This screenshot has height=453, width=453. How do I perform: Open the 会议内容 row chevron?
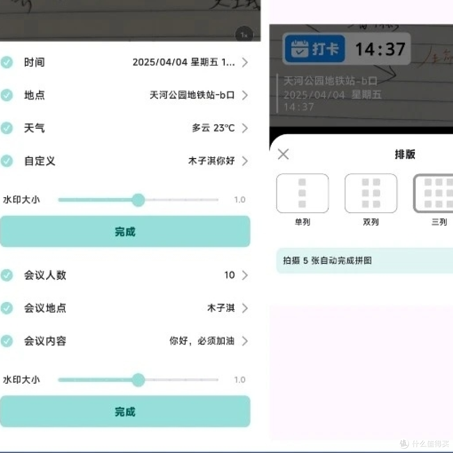(245, 341)
